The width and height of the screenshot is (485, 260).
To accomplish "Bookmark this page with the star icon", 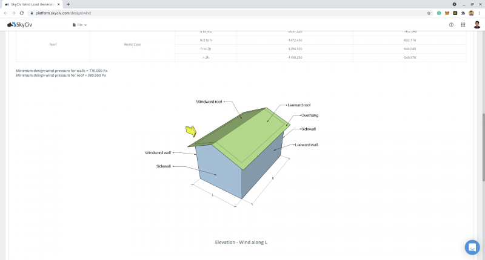I will point(429,13).
